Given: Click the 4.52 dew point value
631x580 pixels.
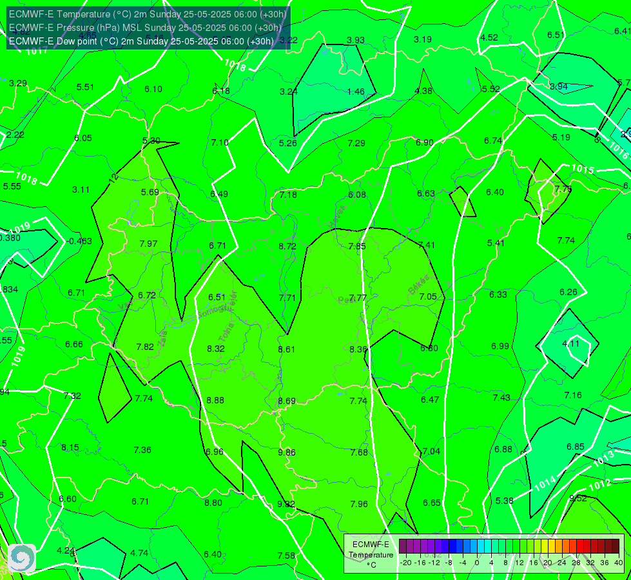Looking at the screenshot, I should [x=489, y=38].
